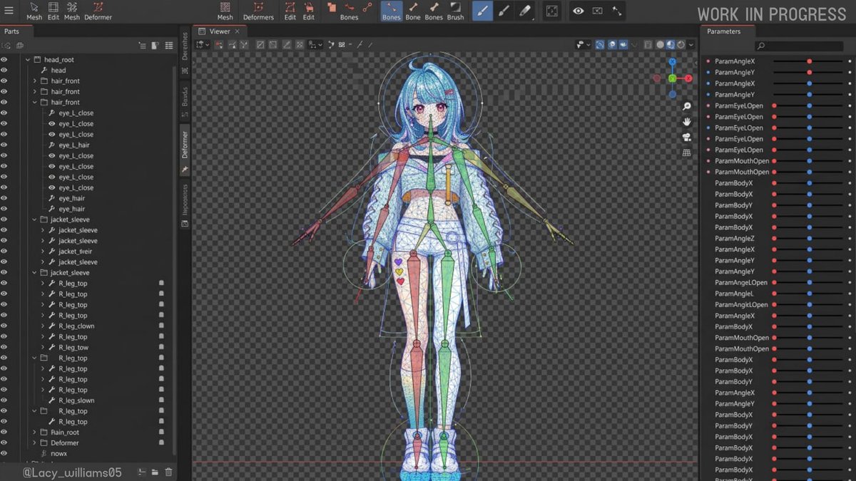Click the add hierarchy icon beside the new folder icon

(x=141, y=472)
